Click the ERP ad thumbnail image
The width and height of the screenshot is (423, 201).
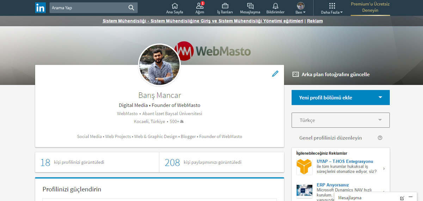point(304,190)
